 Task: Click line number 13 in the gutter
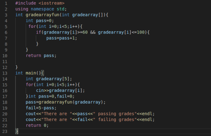(x=5, y=73)
